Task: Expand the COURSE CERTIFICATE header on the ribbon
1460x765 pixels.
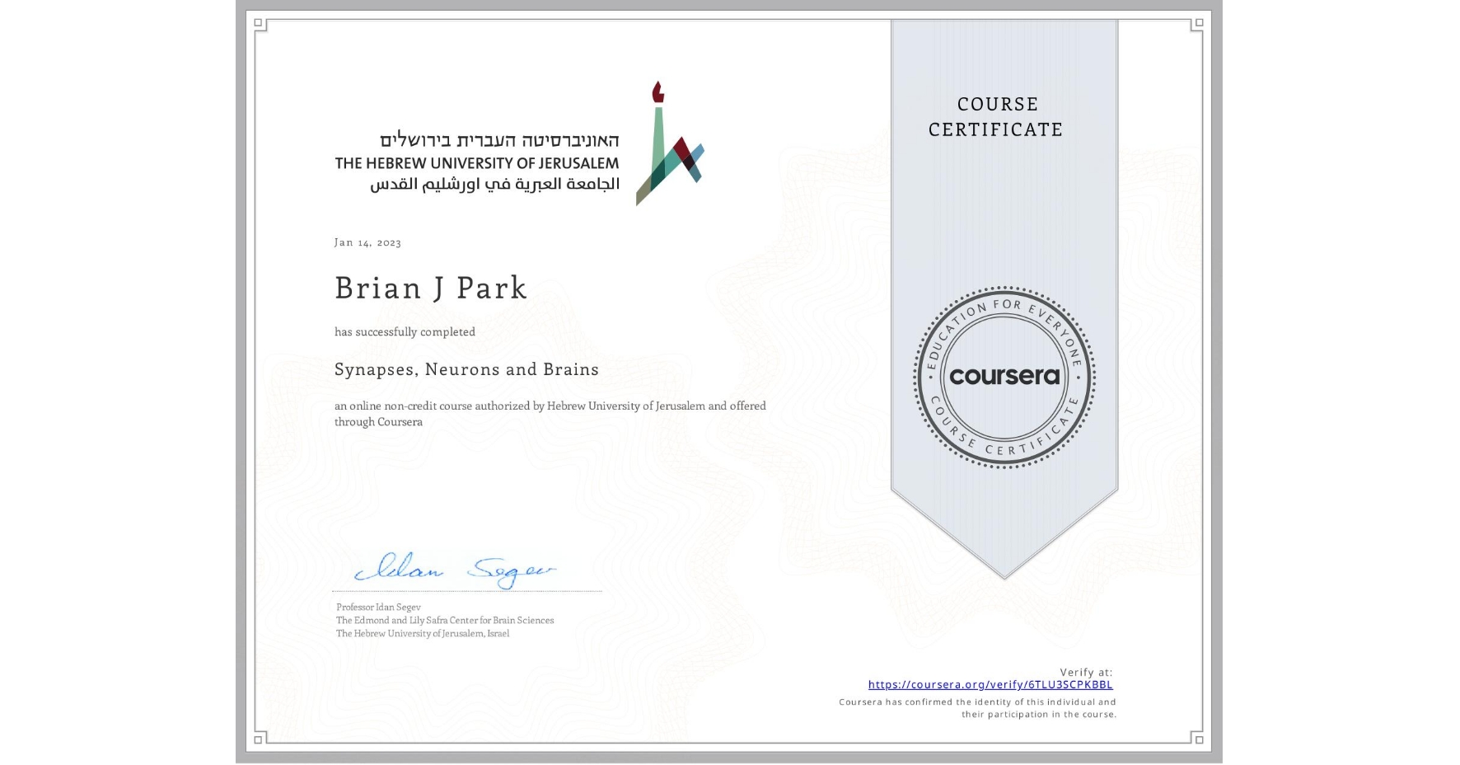Action: tap(996, 116)
